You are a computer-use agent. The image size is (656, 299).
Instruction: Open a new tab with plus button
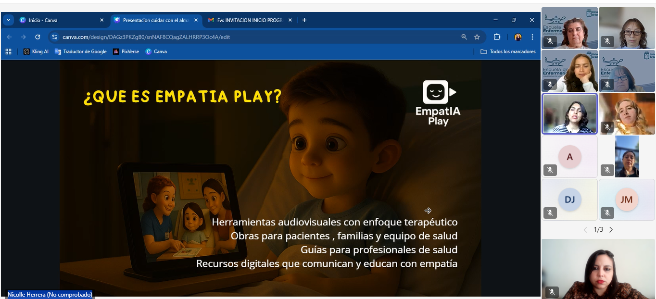[x=304, y=20]
